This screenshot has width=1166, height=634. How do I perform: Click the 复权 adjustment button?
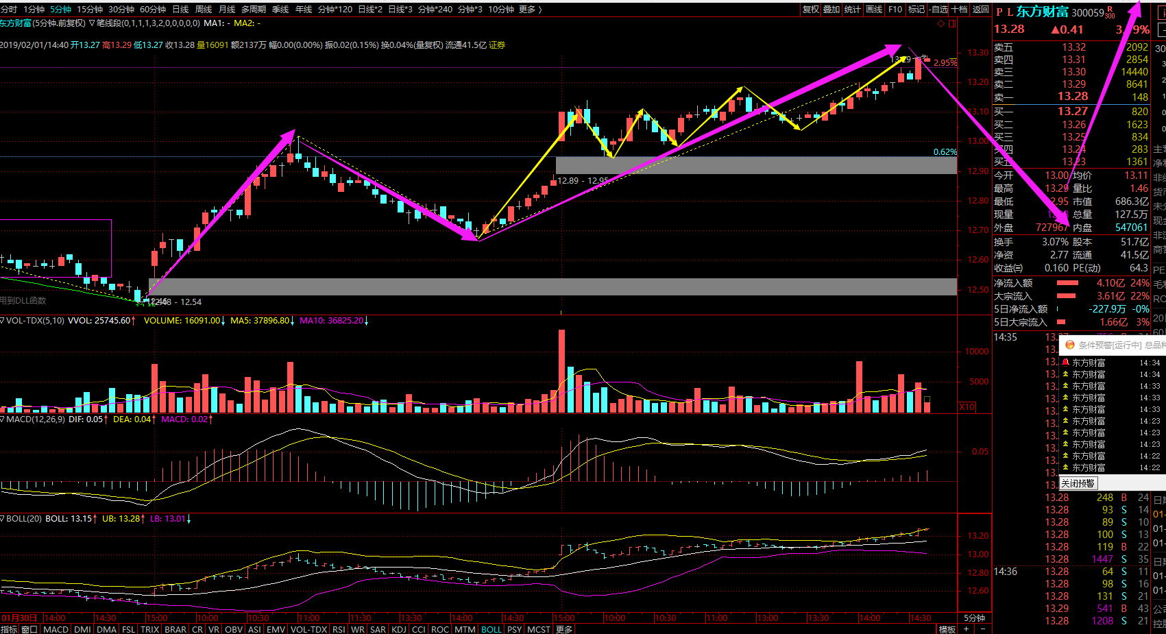pos(811,10)
